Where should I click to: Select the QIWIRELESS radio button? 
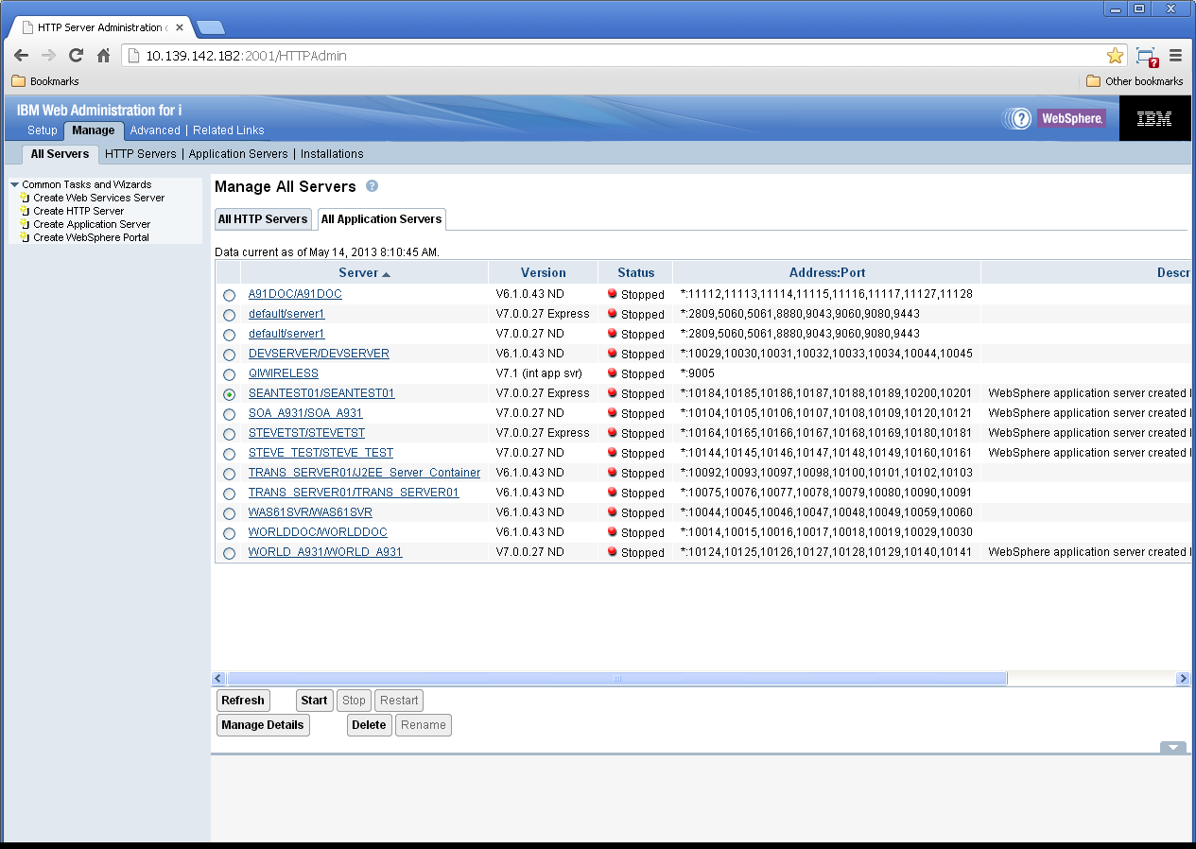229,374
